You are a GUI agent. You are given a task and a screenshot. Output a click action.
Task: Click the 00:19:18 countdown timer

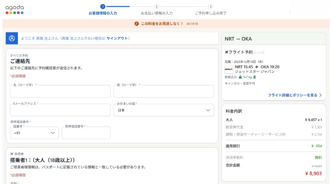coord(192,24)
